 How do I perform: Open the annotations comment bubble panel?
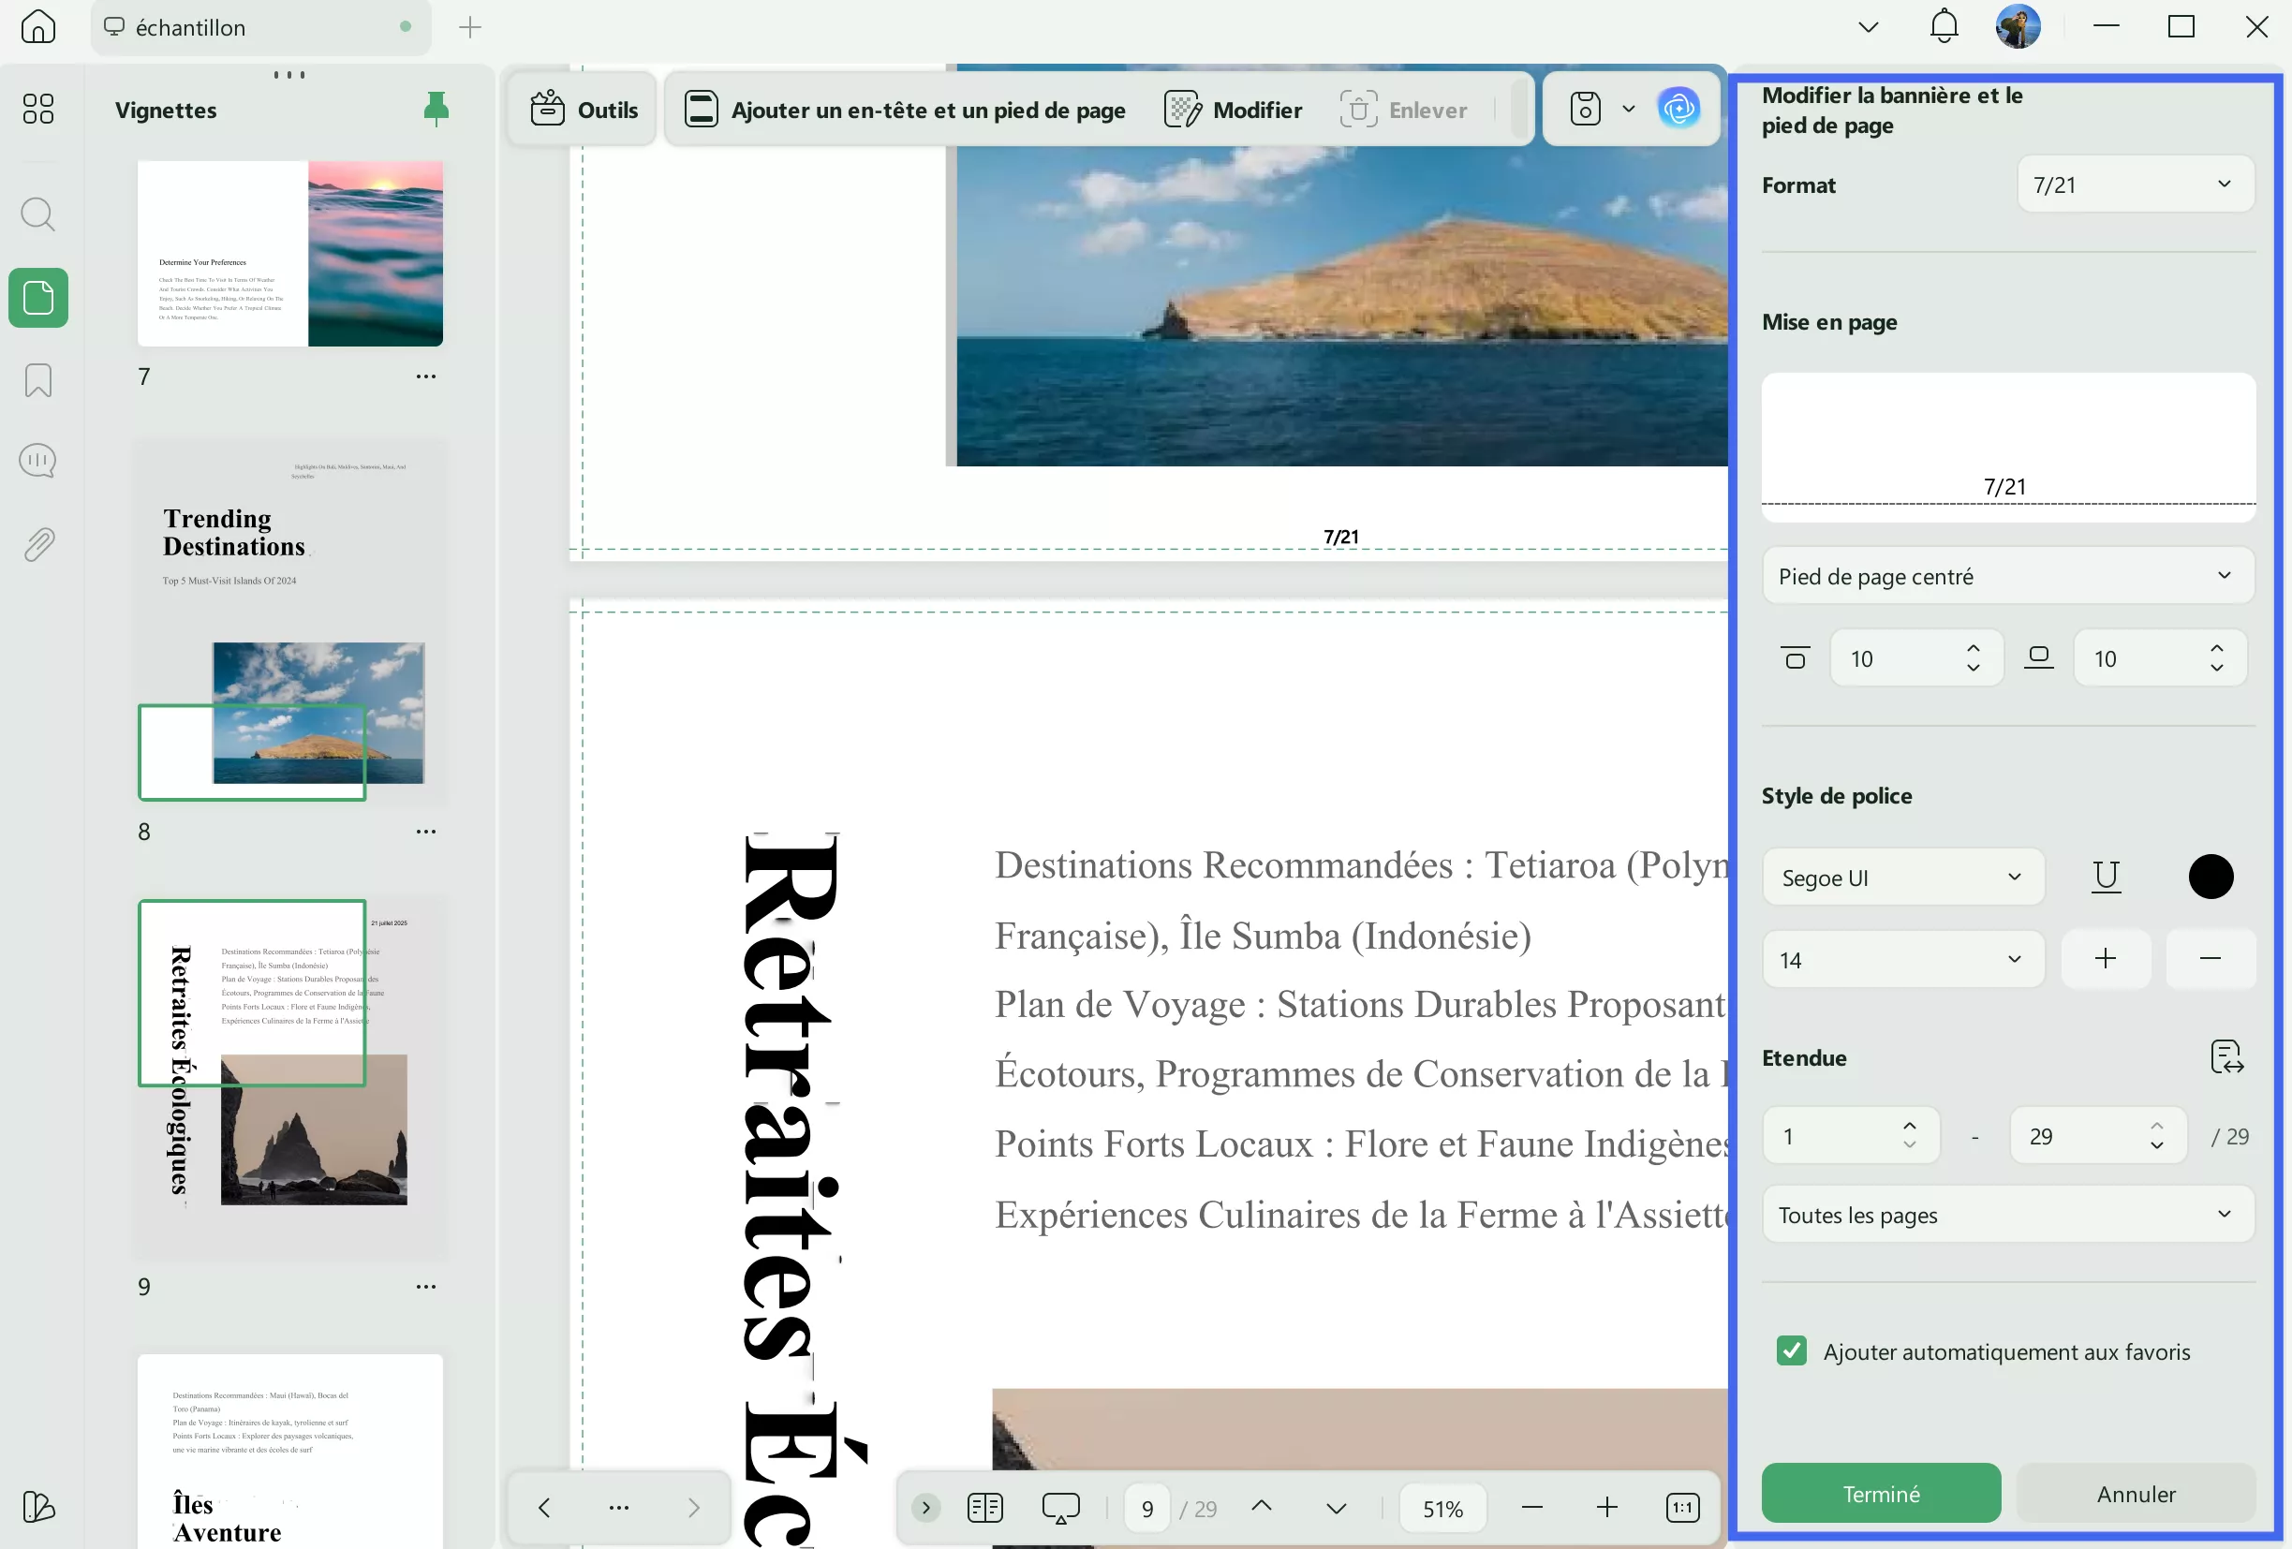pos(37,460)
